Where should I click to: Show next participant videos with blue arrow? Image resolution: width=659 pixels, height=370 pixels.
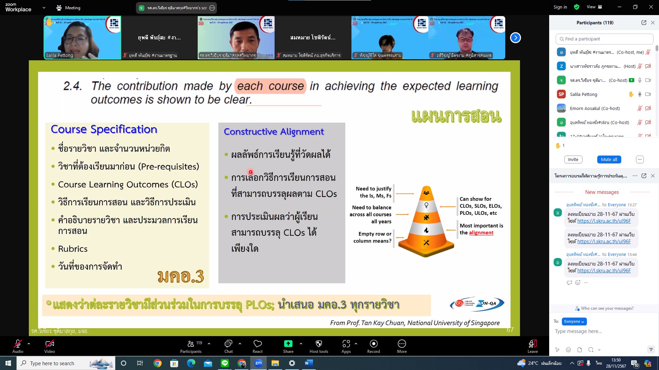515,38
